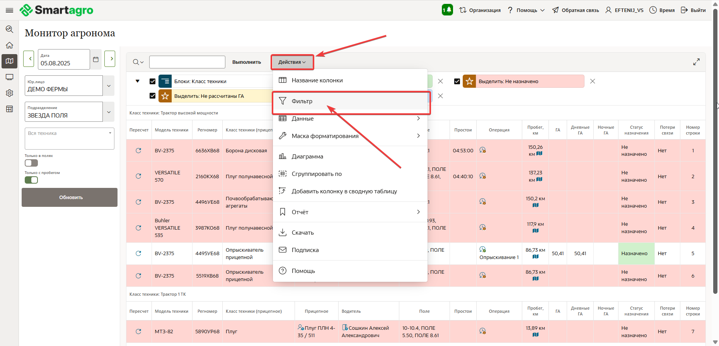Viewport: 719px width, 346px height.
Task: Uncheck 'Блоки: Класс техники' checkbox
Action: click(x=152, y=81)
